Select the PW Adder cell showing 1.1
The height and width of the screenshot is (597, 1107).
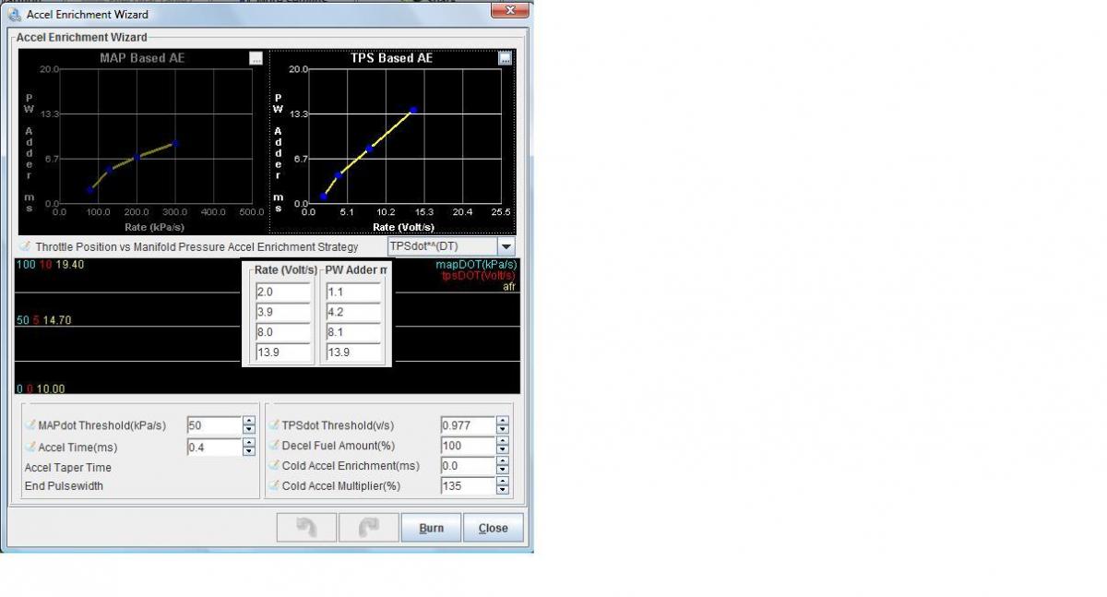pyautogui.click(x=353, y=292)
